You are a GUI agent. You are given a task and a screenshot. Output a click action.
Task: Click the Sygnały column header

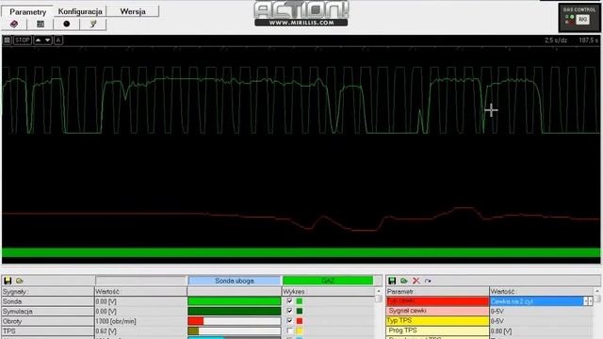[48, 292]
